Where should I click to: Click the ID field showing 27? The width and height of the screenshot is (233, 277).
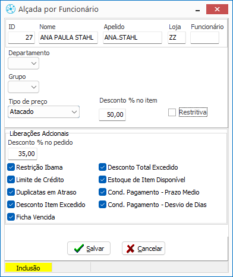21,37
